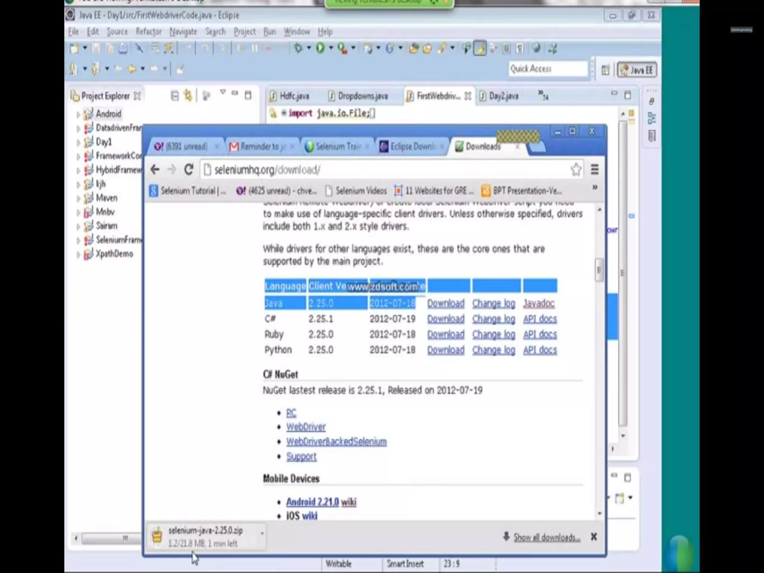The width and height of the screenshot is (764, 573).
Task: Open the Java EE perspective button
Action: (637, 70)
